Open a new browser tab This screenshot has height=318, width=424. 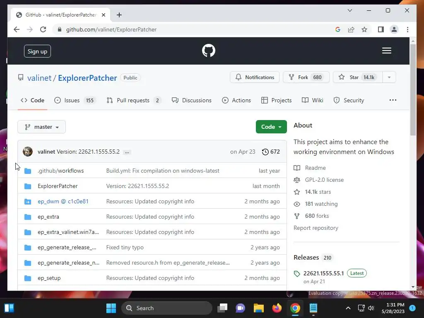(x=119, y=15)
